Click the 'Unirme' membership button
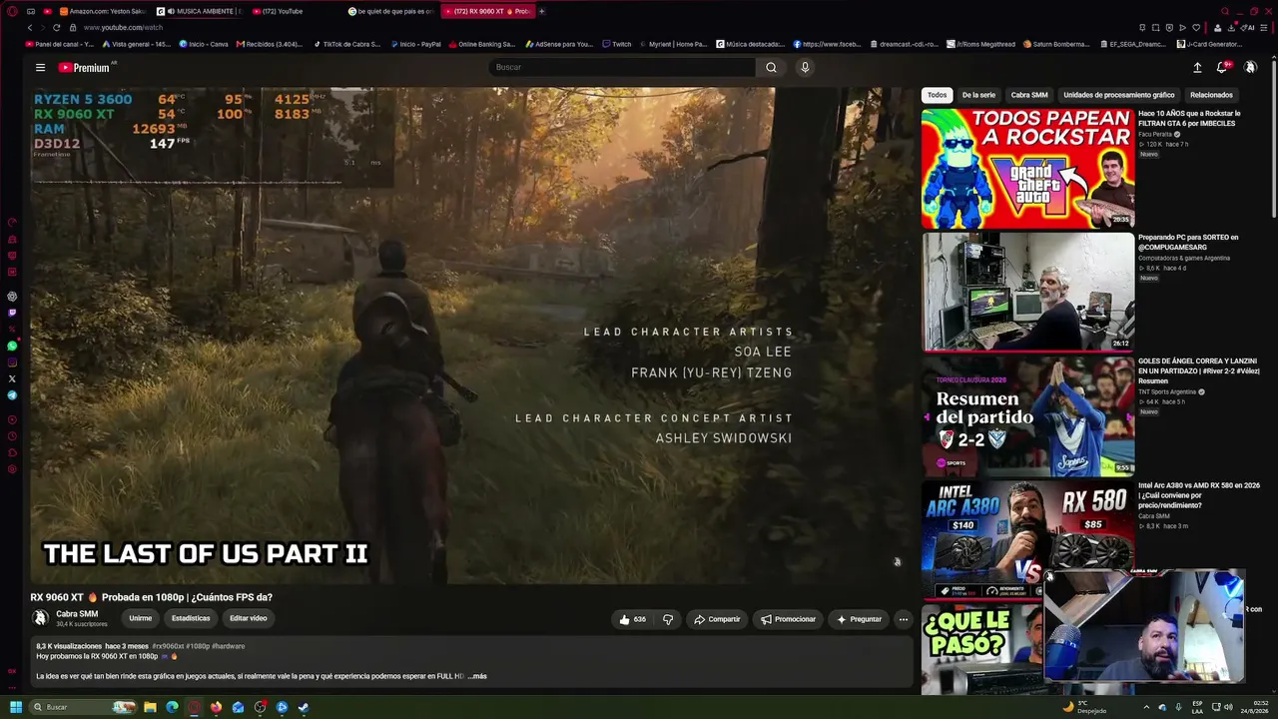The image size is (1278, 719). coord(140,618)
